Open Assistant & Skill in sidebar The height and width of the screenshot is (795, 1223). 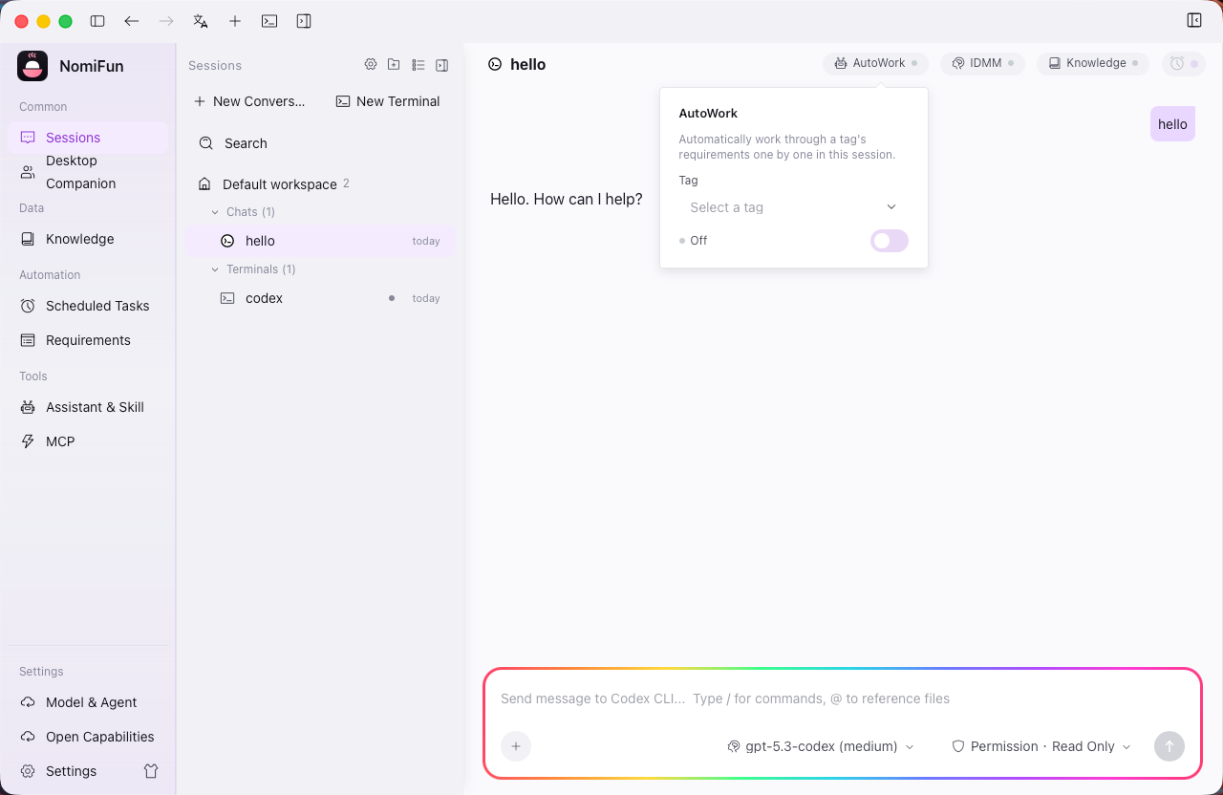coord(88,407)
